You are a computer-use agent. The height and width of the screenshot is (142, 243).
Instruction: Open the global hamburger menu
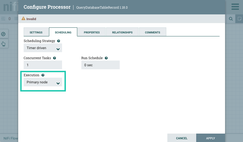coord(235,7)
